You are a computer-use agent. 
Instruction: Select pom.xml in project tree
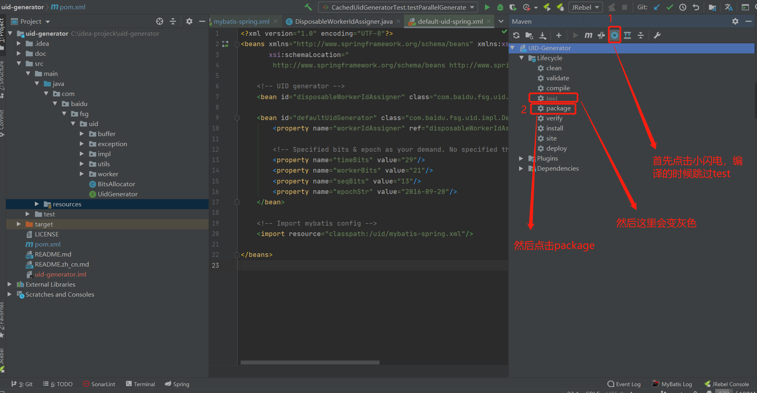pos(47,244)
